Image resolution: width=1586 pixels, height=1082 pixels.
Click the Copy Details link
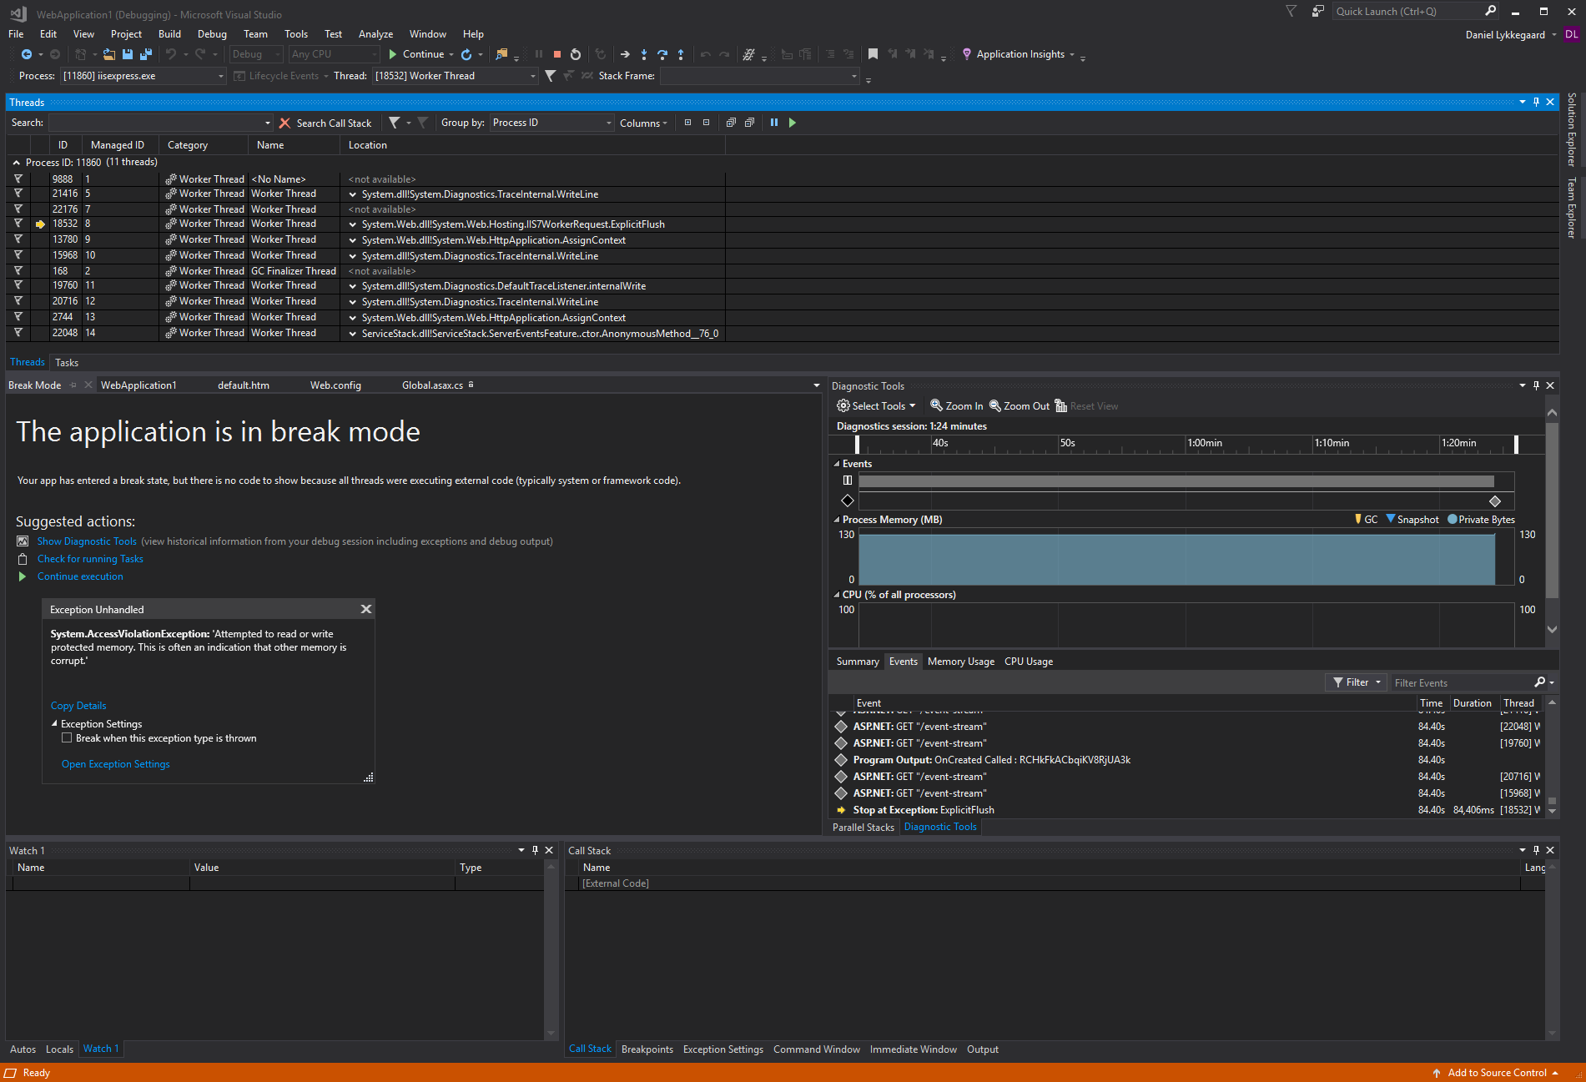(x=78, y=706)
